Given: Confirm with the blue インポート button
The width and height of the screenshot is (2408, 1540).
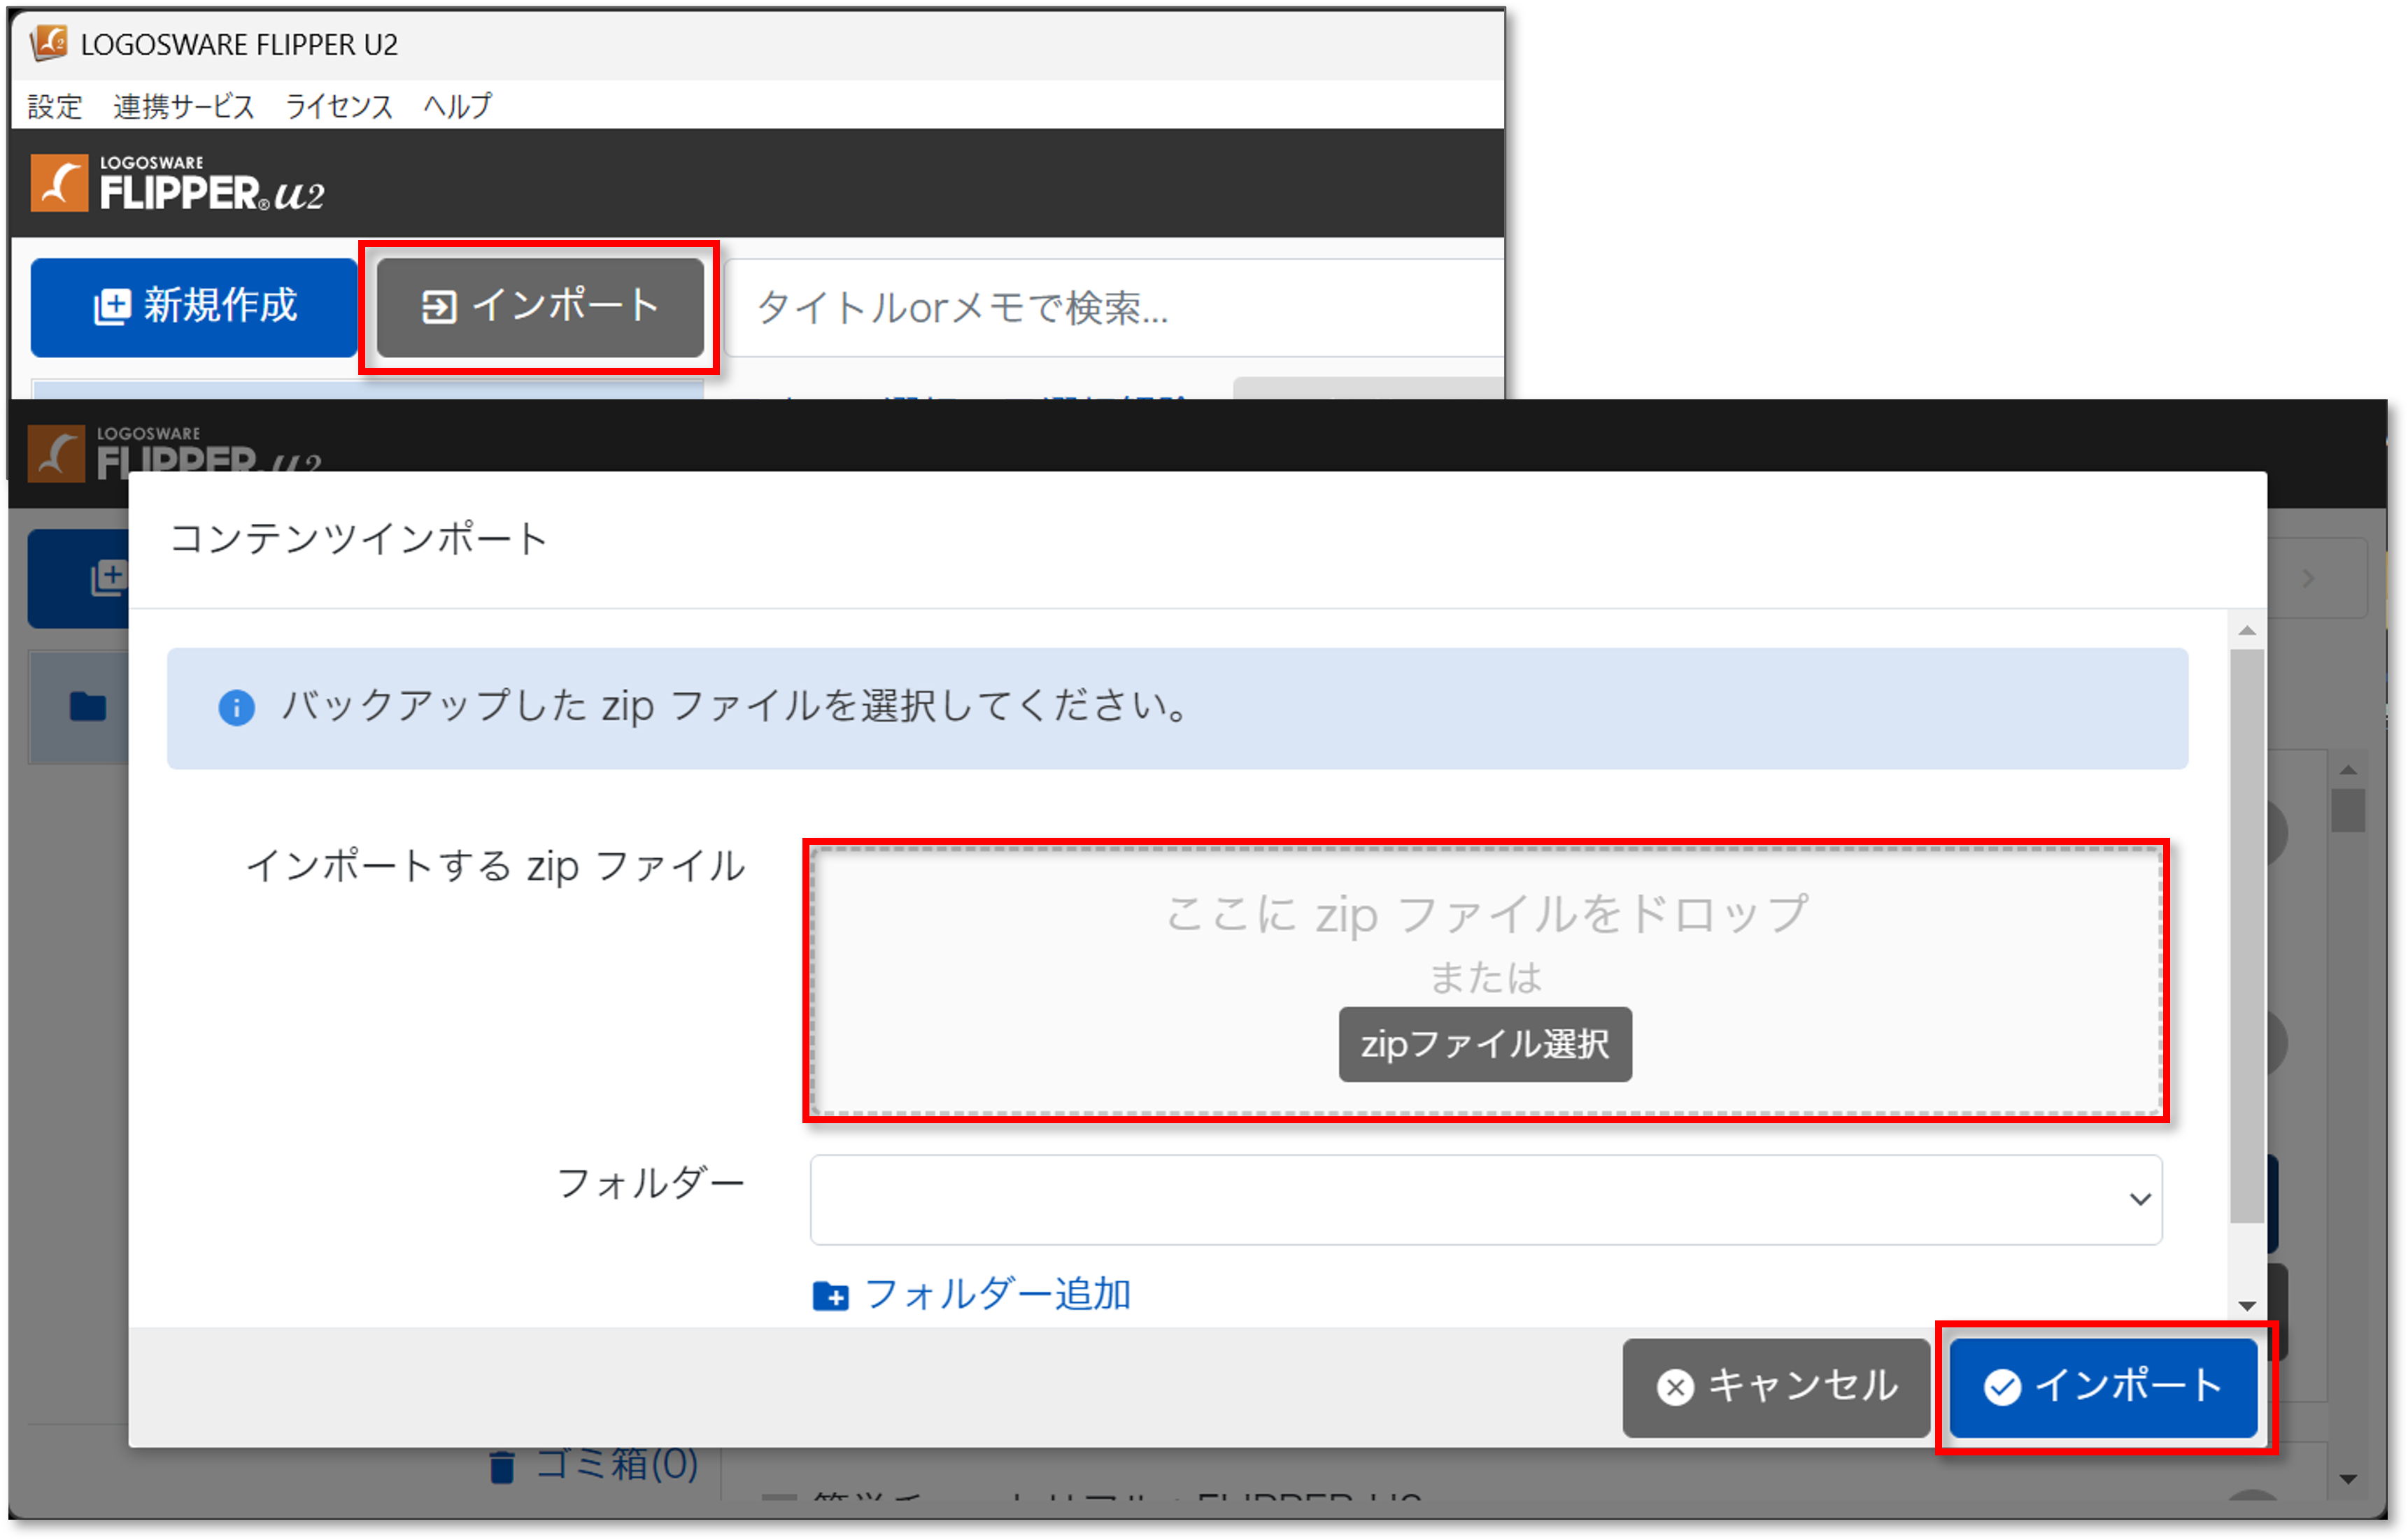Looking at the screenshot, I should coord(2103,1387).
